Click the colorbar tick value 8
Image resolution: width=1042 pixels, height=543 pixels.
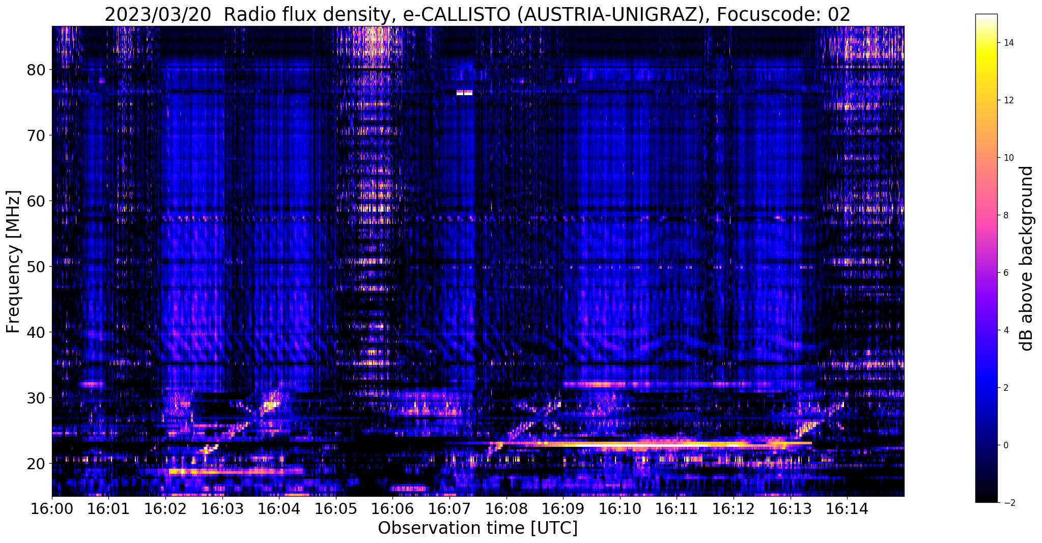[1005, 215]
